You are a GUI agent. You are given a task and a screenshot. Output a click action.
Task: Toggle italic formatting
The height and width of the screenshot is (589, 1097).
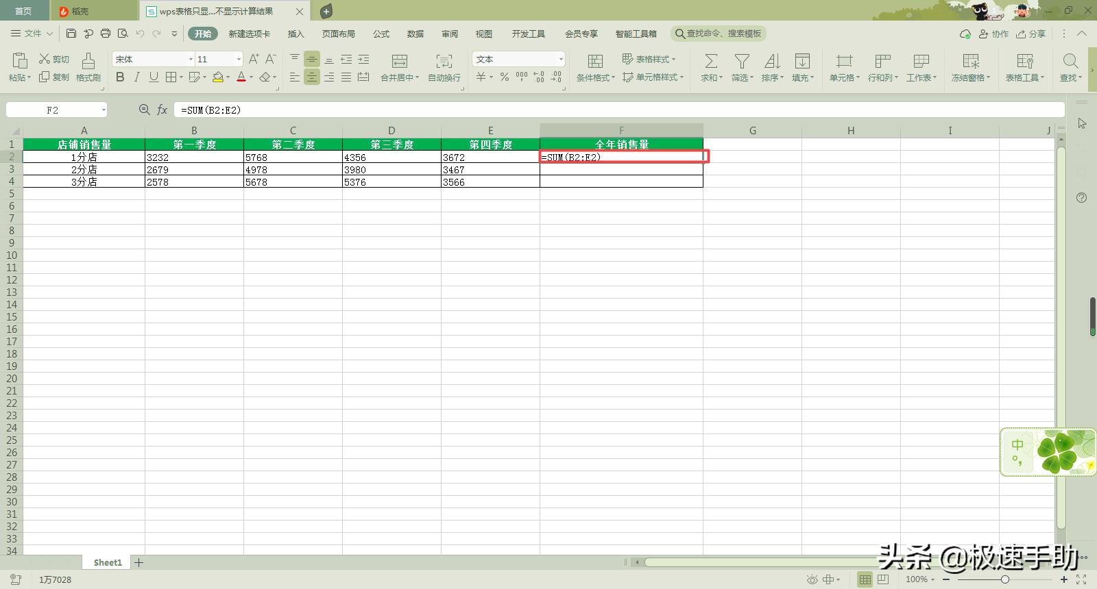tap(136, 77)
